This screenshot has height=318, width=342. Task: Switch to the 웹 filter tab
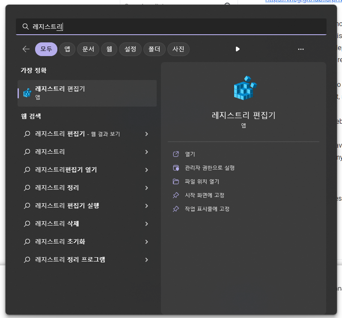[109, 49]
